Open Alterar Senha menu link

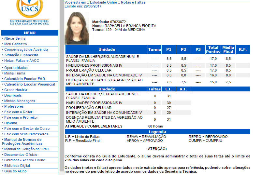point(15,38)
